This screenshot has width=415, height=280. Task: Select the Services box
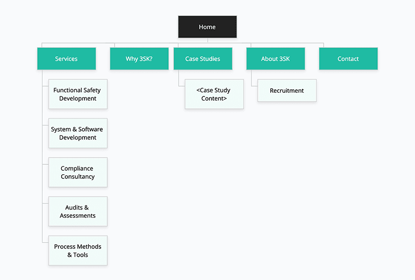pyautogui.click(x=66, y=59)
